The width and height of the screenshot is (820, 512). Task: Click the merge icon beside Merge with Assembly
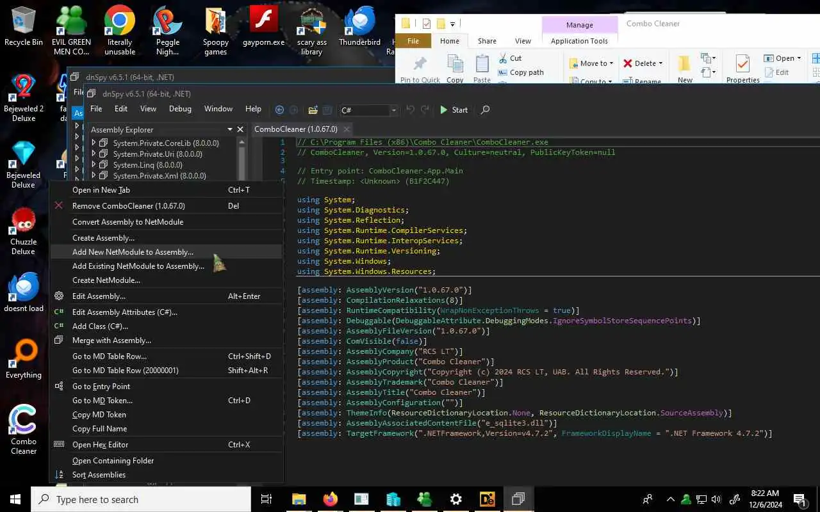59,340
